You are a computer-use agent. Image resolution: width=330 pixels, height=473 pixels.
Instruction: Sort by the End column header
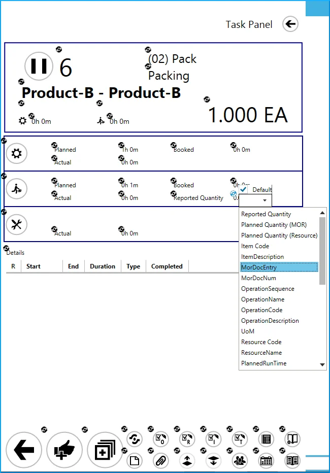click(x=74, y=266)
